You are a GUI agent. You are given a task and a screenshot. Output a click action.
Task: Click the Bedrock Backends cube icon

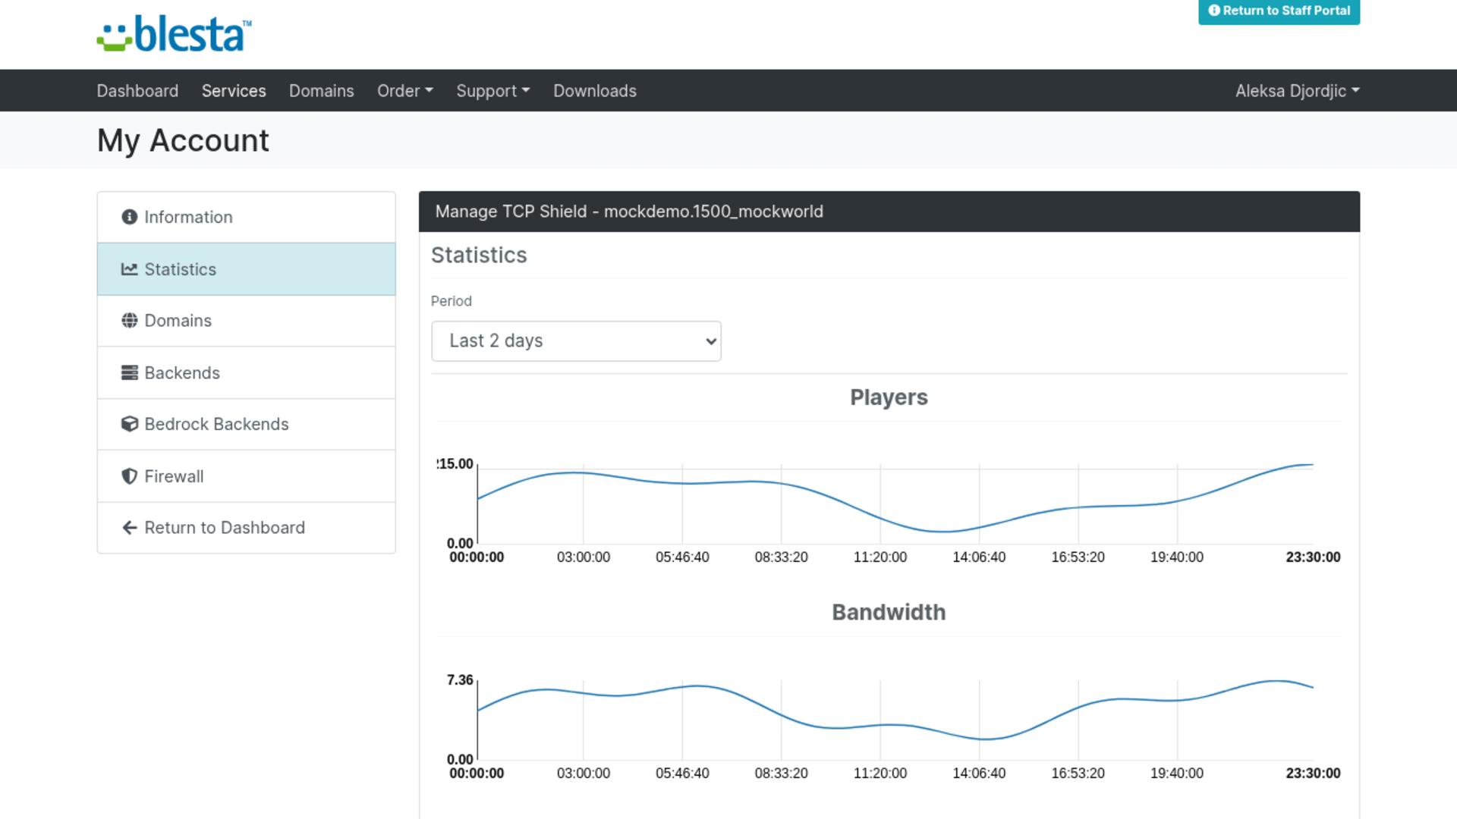(x=130, y=424)
